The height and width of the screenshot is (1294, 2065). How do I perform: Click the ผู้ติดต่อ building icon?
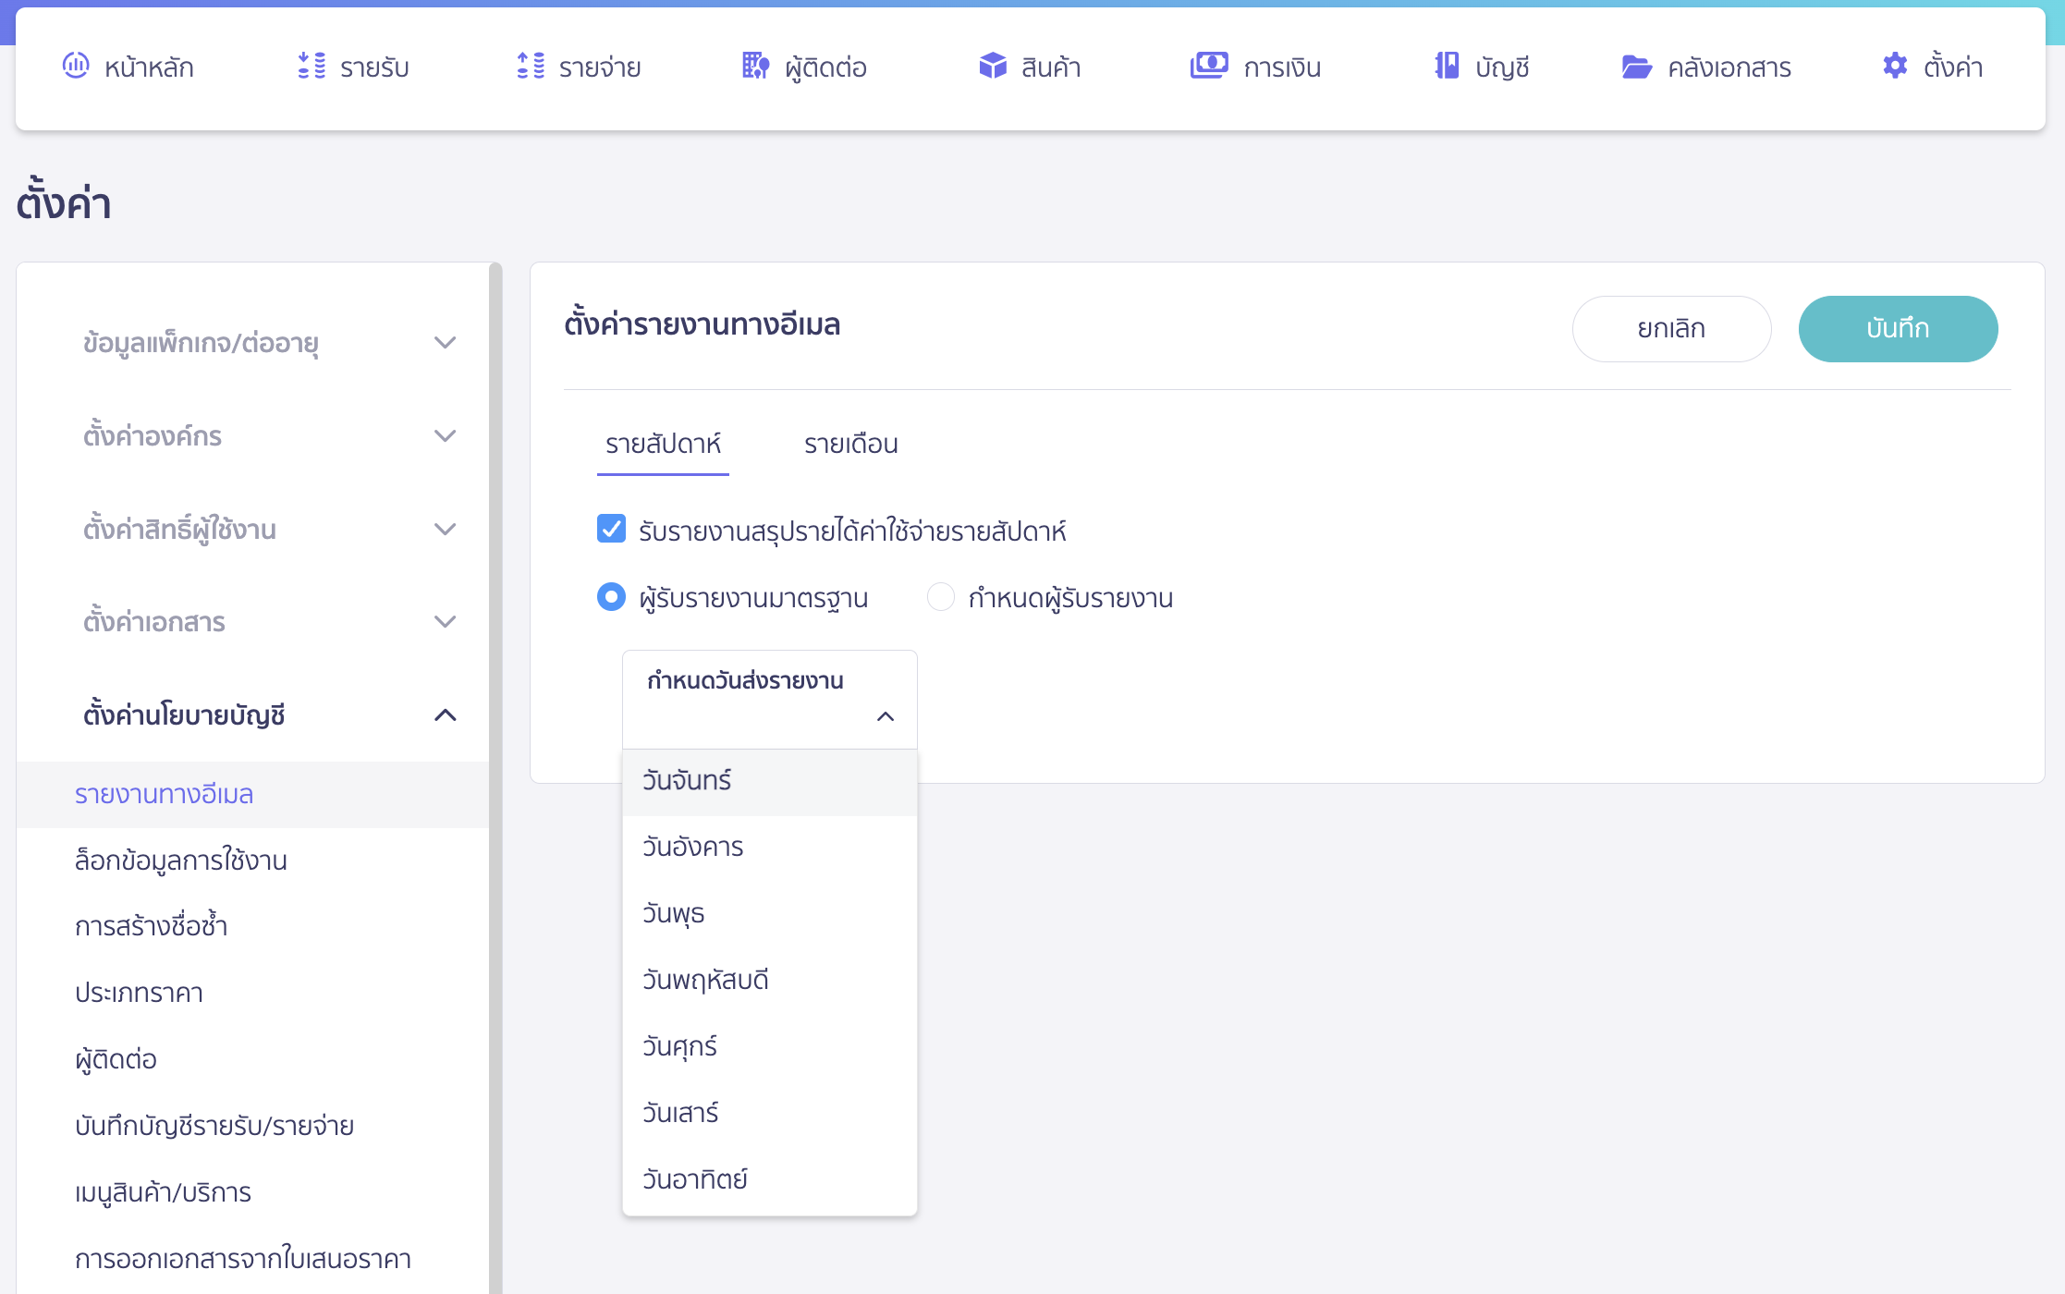(x=756, y=66)
